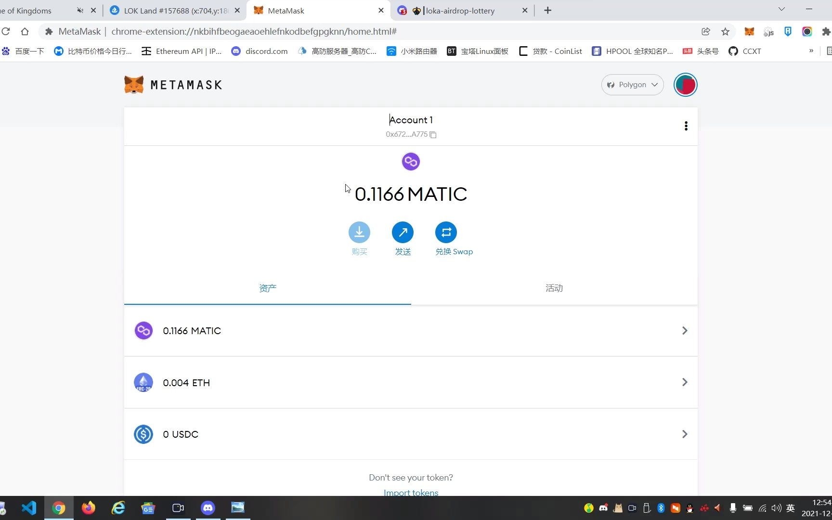Switch to the 资产 assets tab
The image size is (832, 520).
[x=268, y=288]
